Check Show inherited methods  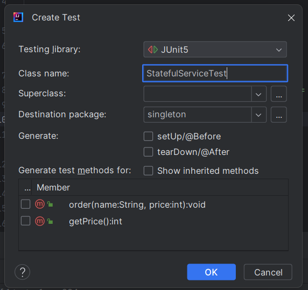pyautogui.click(x=148, y=171)
